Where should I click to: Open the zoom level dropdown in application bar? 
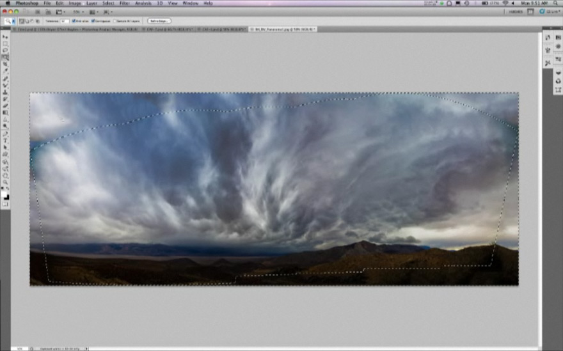(77, 12)
